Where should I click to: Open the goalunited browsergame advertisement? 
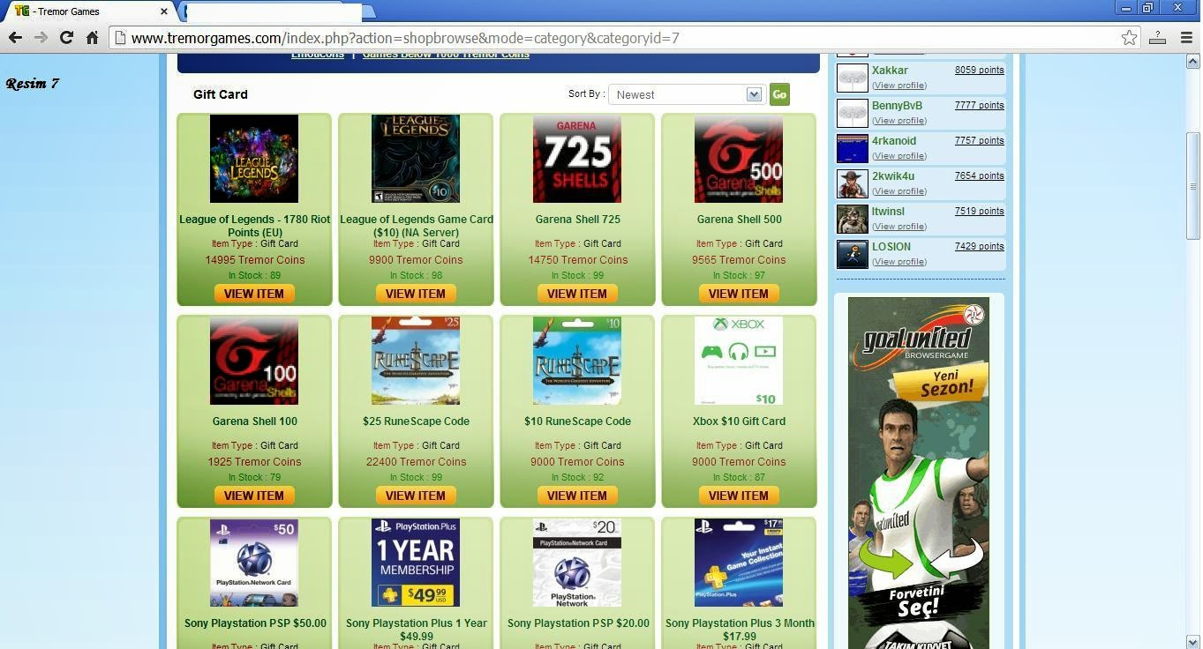[x=919, y=473]
